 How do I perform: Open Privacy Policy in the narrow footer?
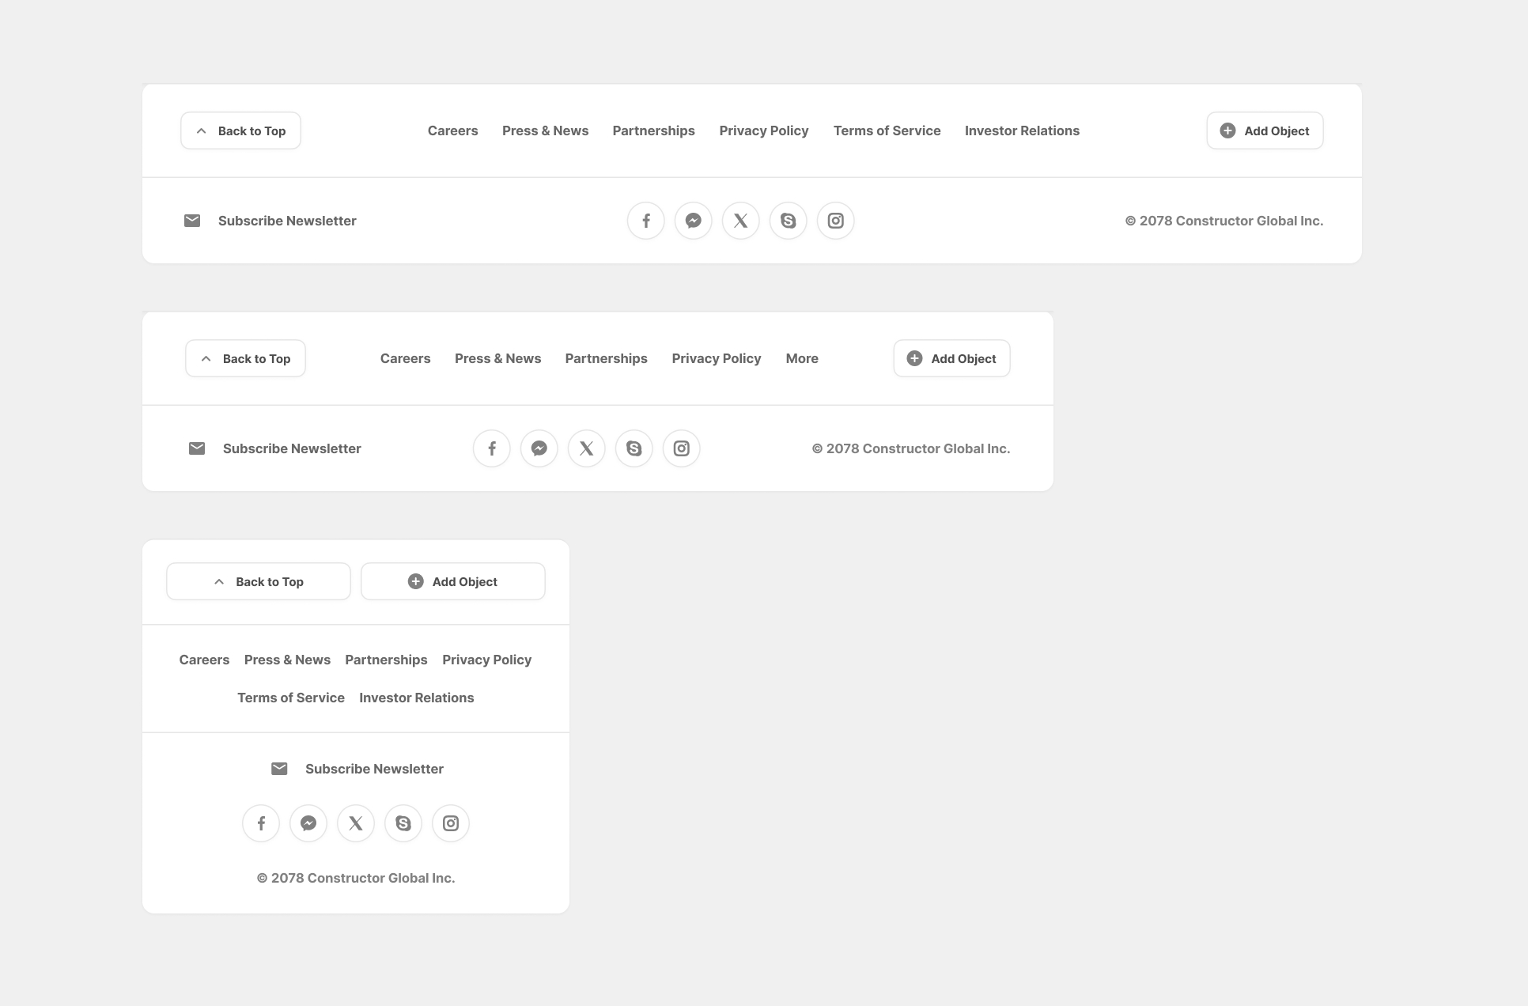click(x=487, y=660)
